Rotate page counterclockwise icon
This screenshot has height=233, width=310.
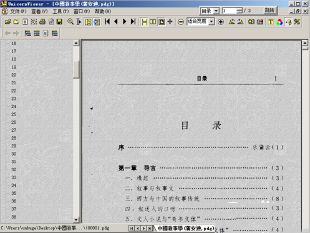click(232, 22)
